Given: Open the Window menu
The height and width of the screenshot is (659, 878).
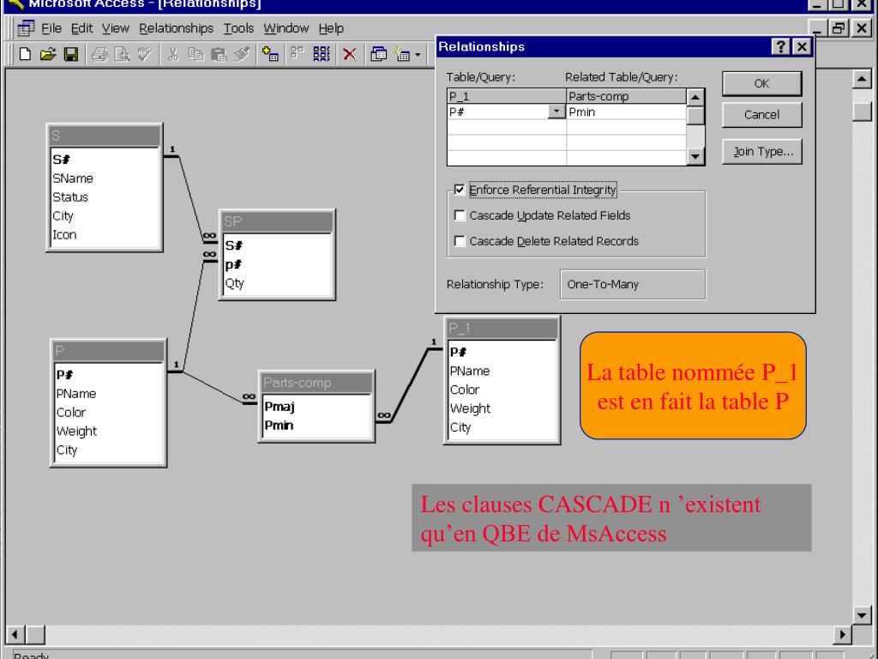Looking at the screenshot, I should pos(286,28).
